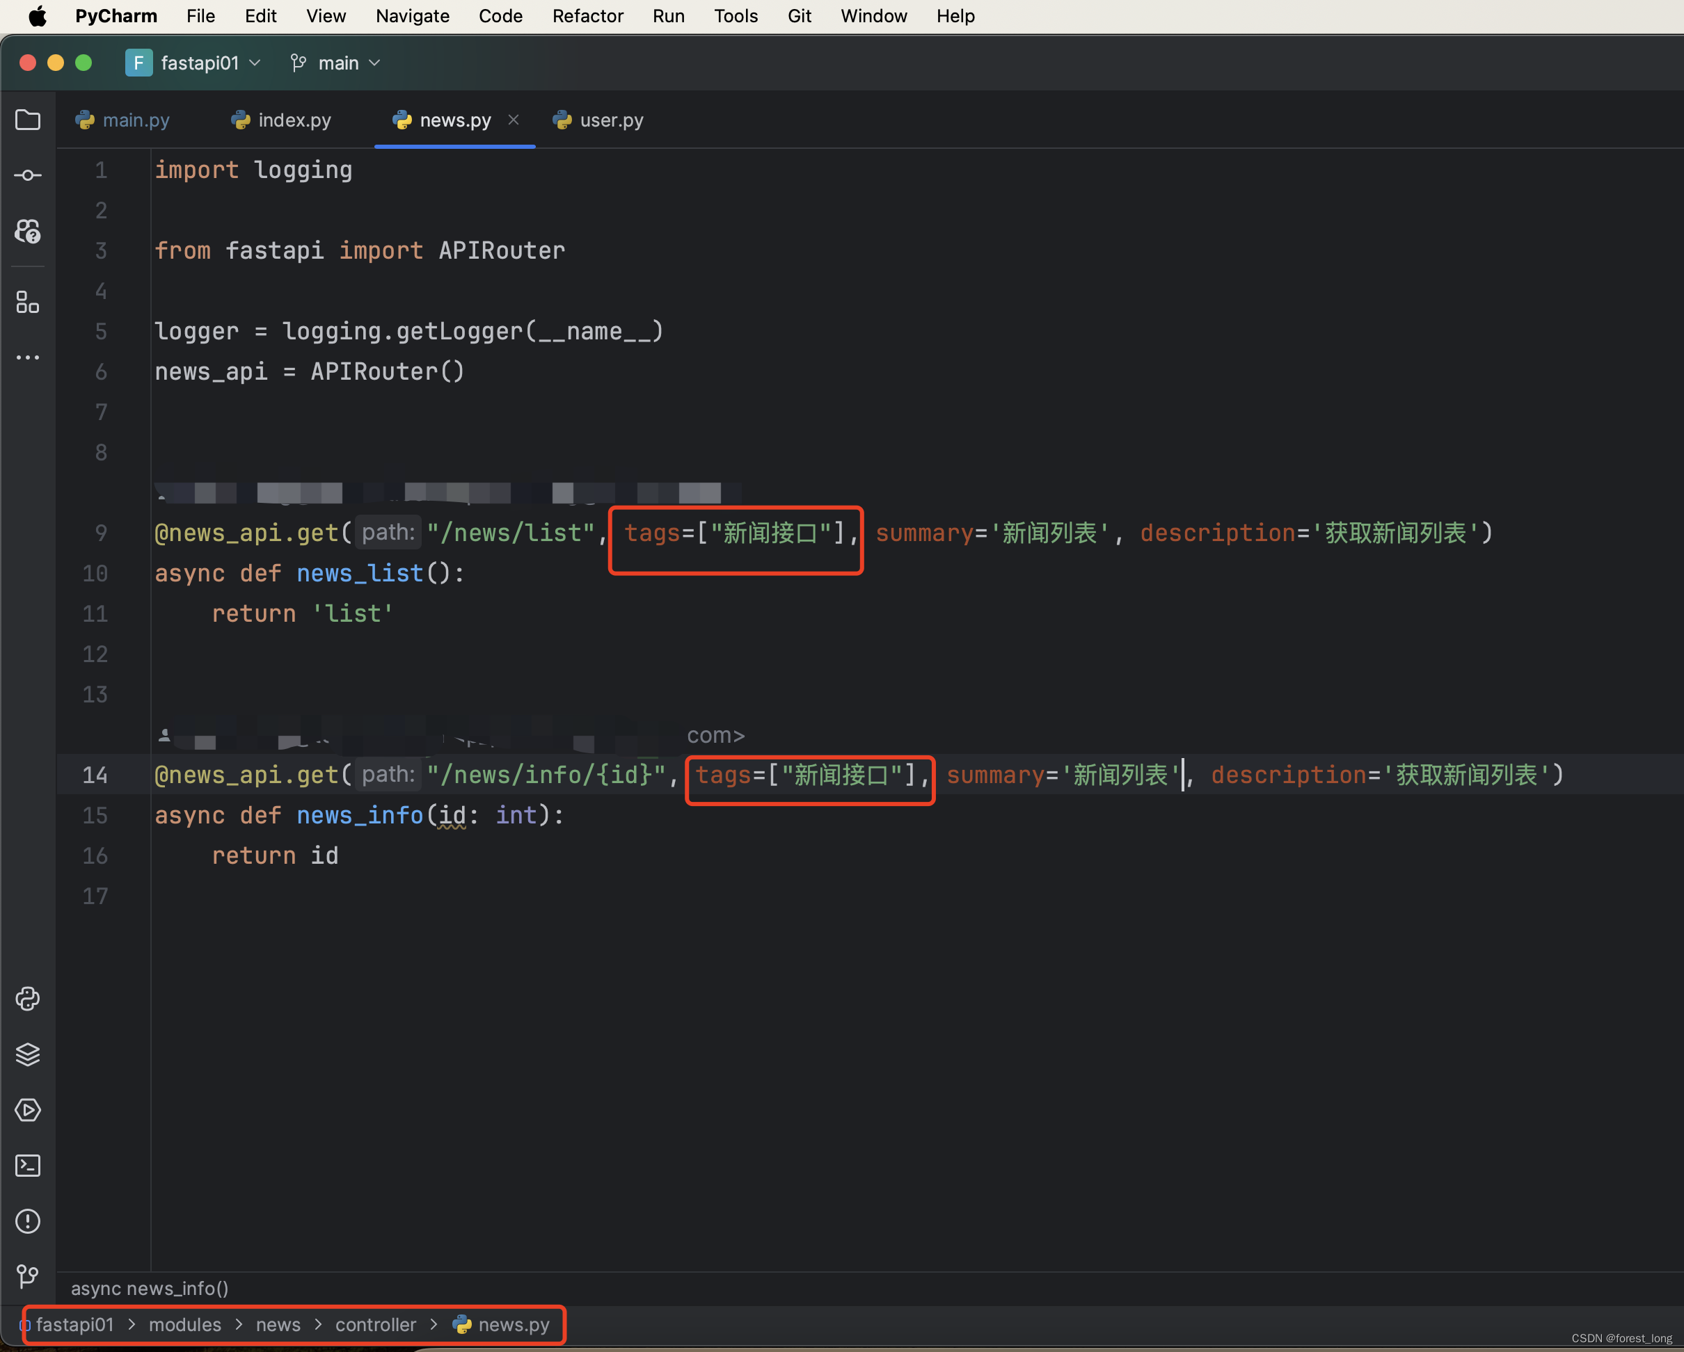The width and height of the screenshot is (1684, 1352).
Task: Expand the fastapi01 project dropdown
Action: tap(255, 63)
